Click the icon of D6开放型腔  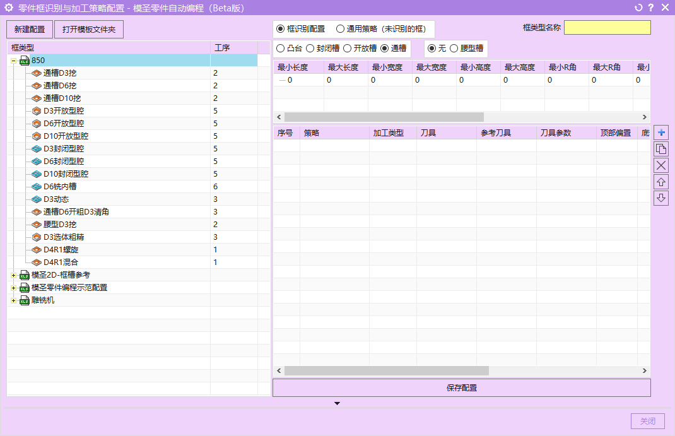[x=37, y=124]
